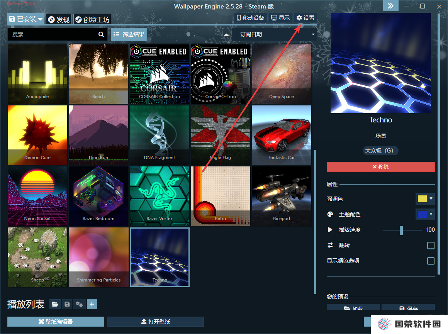This screenshot has width=448, height=334.
Task: Select the Audiophile wallpaper
Action: (37, 74)
